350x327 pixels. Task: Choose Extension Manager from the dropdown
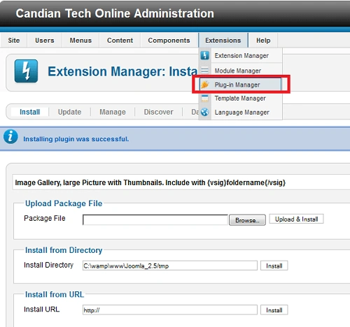pos(241,55)
